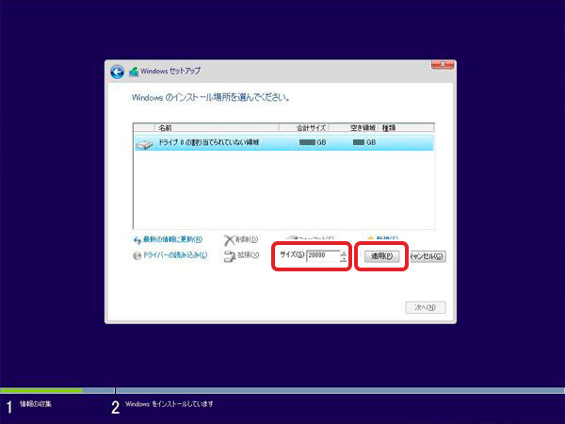This screenshot has height=424, width=565.
Task: Click the extend partition icon
Action: pyautogui.click(x=229, y=256)
